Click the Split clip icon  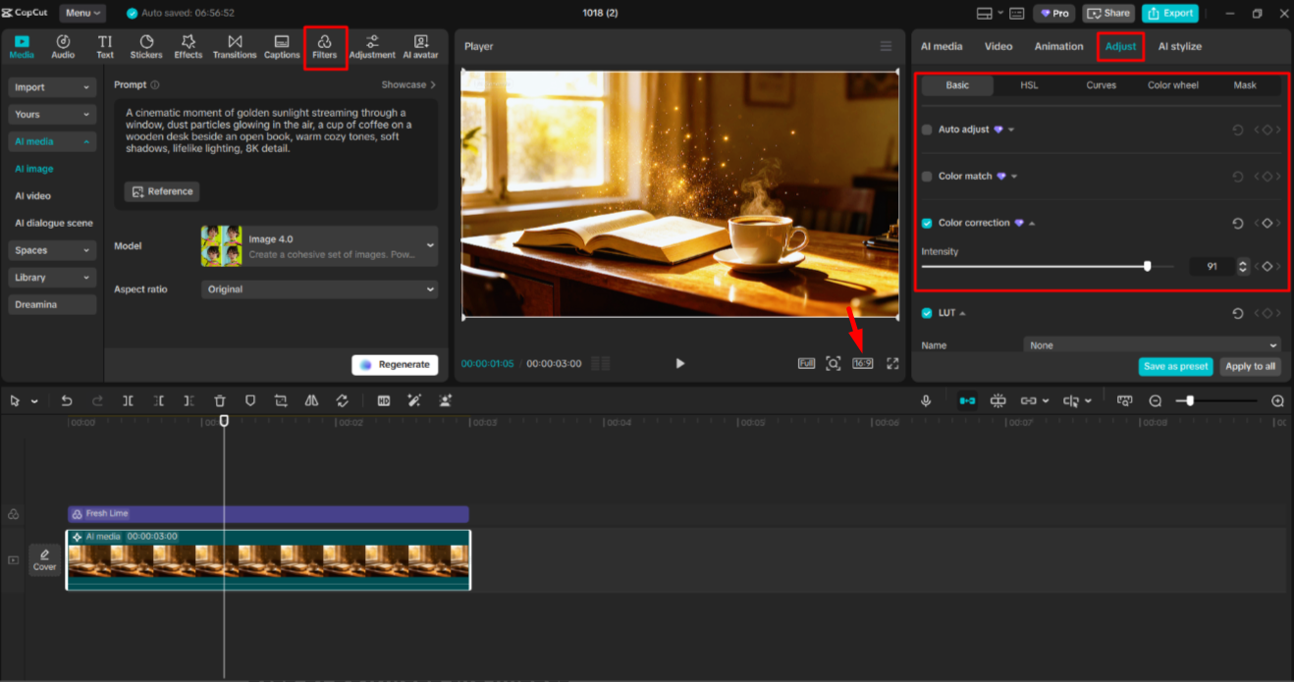click(x=128, y=400)
